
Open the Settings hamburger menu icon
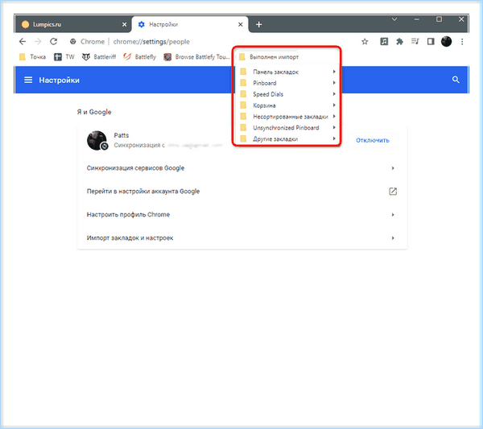pyautogui.click(x=28, y=80)
